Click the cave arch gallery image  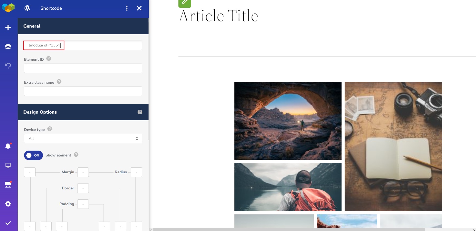pos(288,121)
